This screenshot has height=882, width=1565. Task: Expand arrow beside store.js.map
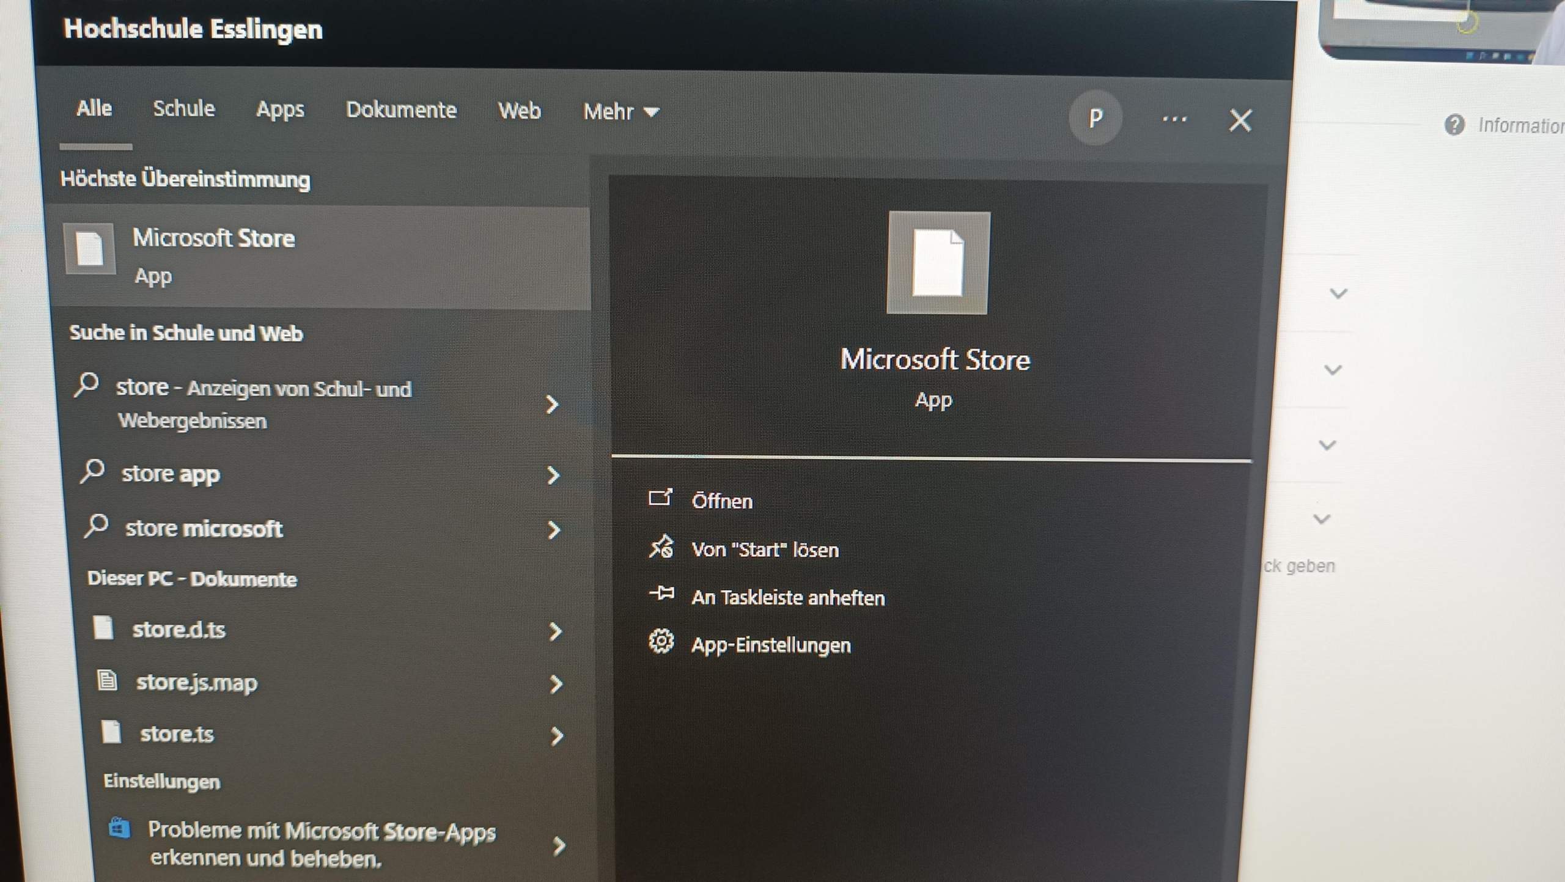(556, 684)
